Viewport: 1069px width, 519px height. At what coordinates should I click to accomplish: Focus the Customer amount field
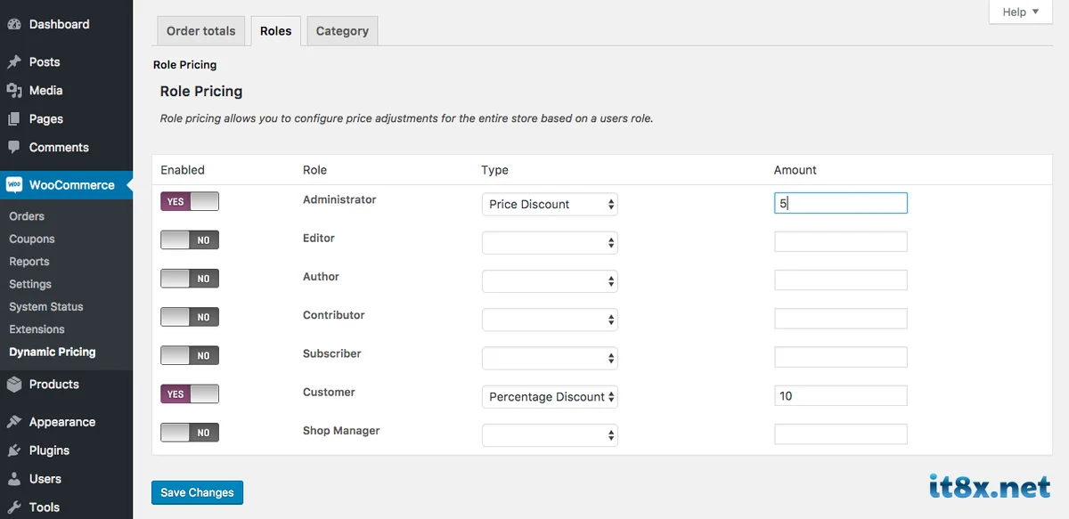[841, 396]
